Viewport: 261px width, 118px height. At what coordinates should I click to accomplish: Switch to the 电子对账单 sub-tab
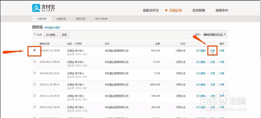pos(101,19)
